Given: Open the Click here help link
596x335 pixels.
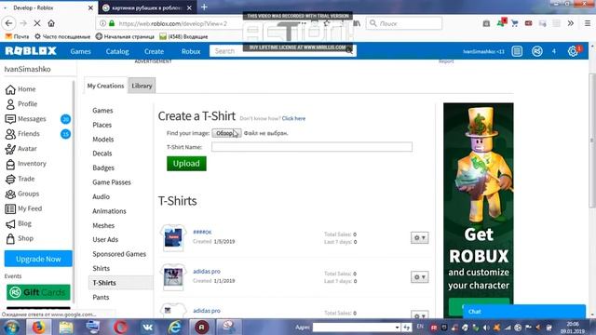Looking at the screenshot, I should point(293,118).
